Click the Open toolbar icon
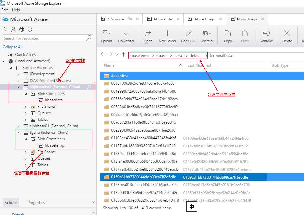This screenshot has height=215, width=304. tap(148, 33)
